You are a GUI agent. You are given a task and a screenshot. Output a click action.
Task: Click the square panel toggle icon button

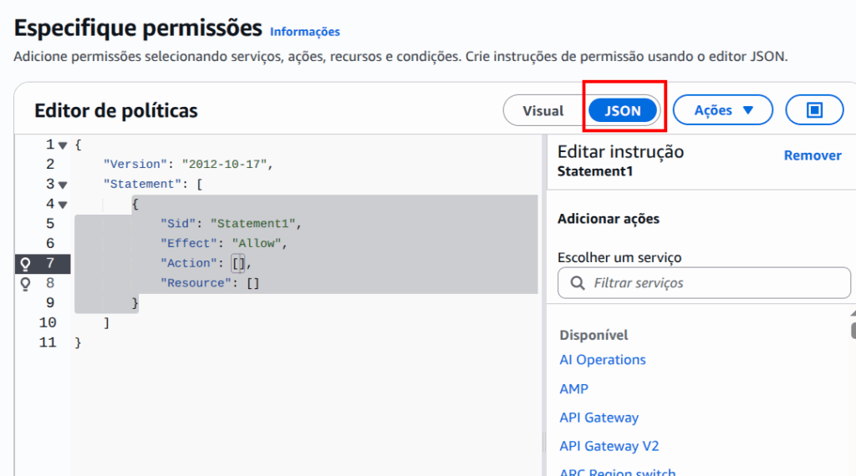pos(814,110)
